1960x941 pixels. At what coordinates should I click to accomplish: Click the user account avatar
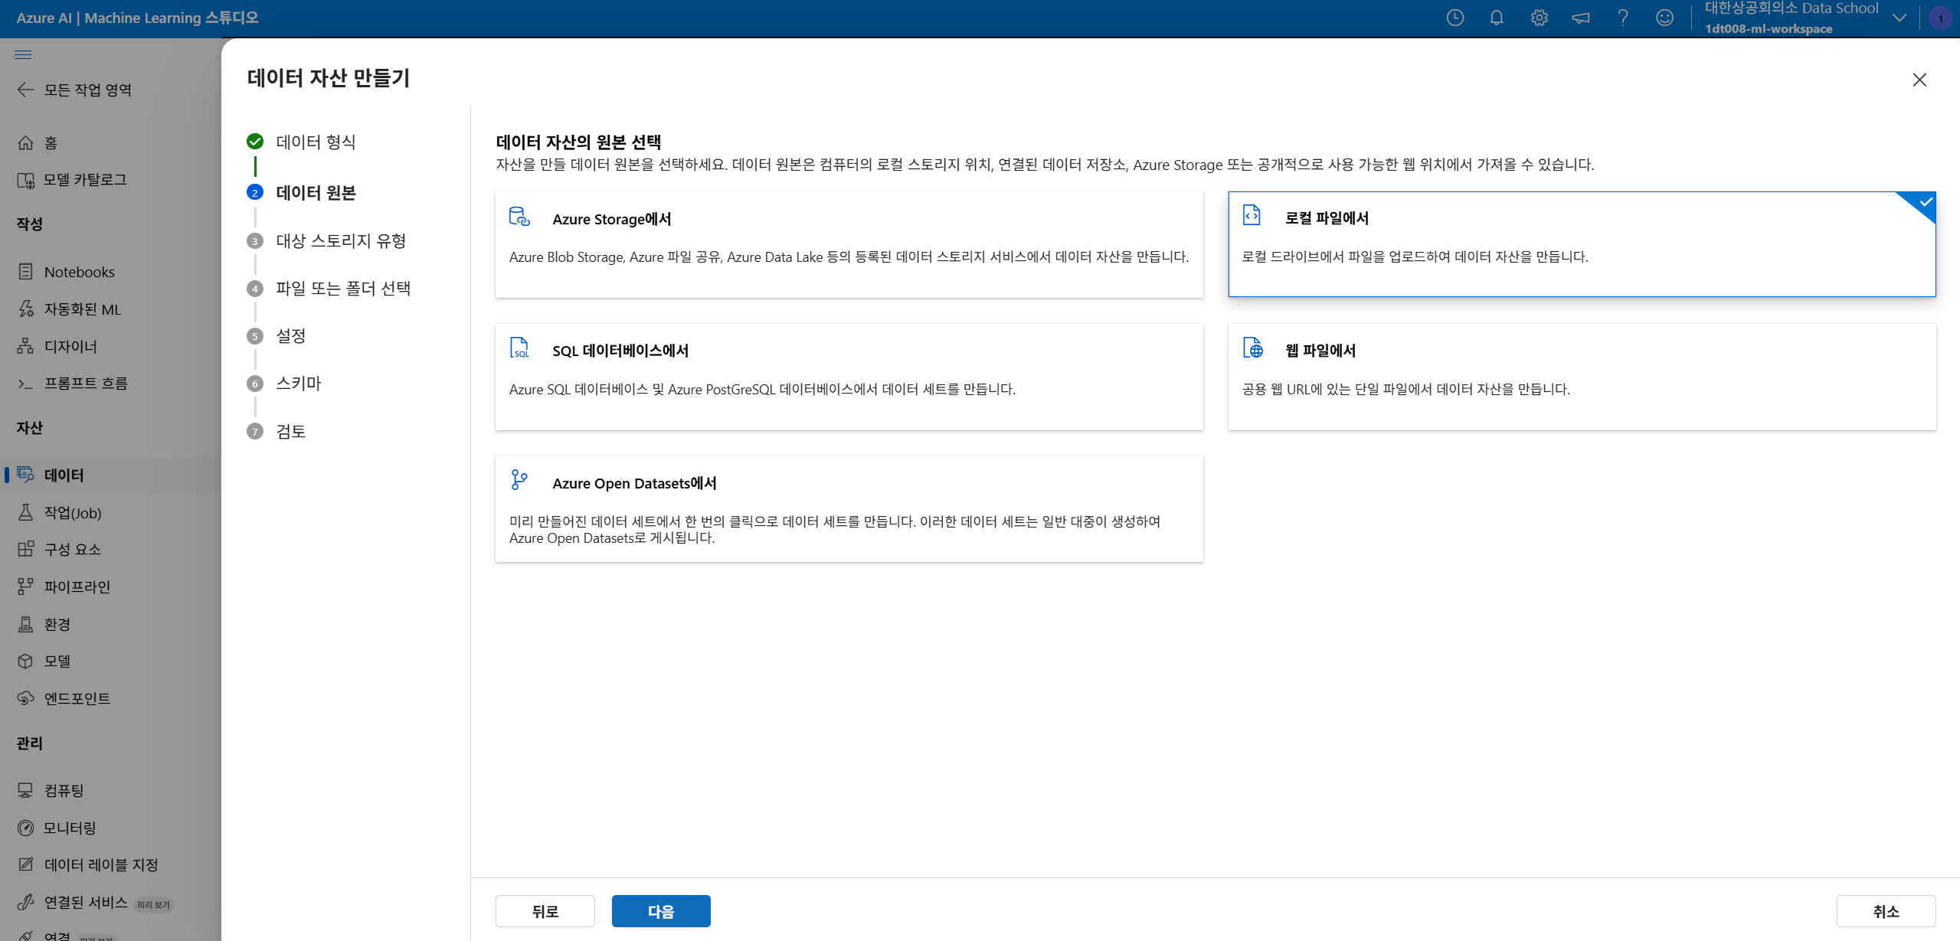coord(1941,18)
